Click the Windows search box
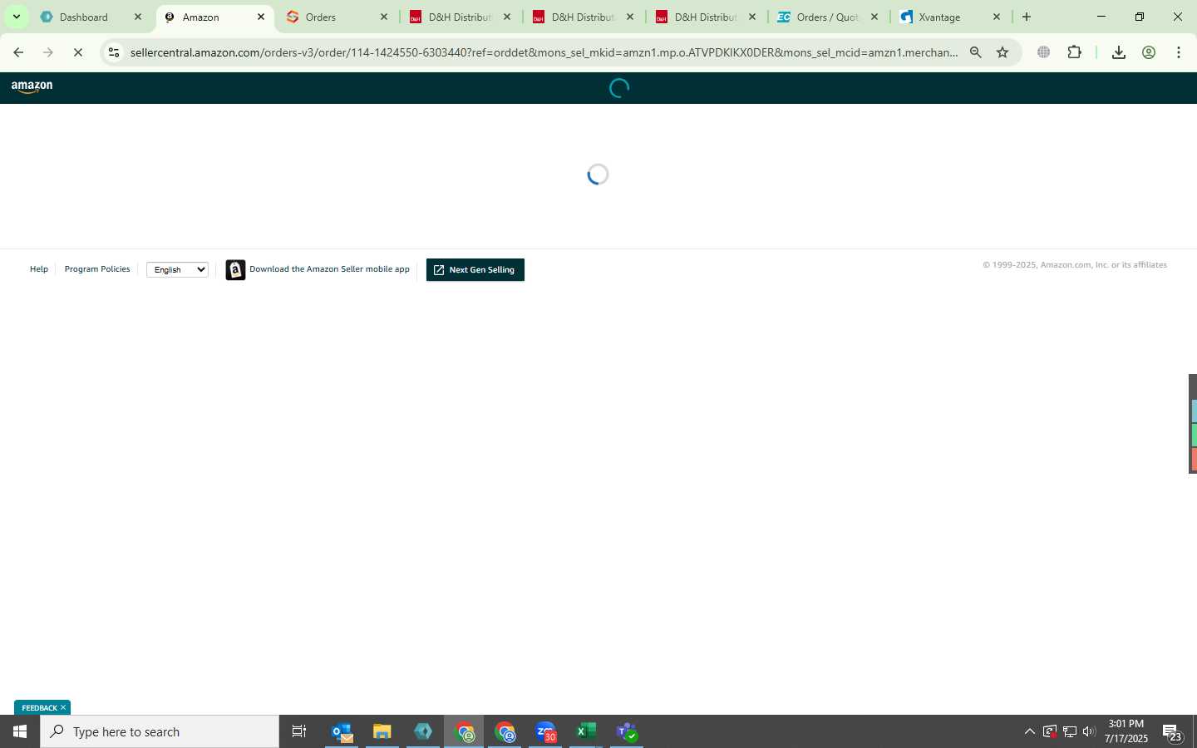Image resolution: width=1197 pixels, height=748 pixels. pyautogui.click(x=160, y=731)
